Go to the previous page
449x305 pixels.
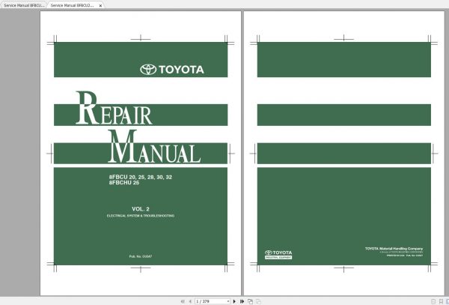(190, 301)
